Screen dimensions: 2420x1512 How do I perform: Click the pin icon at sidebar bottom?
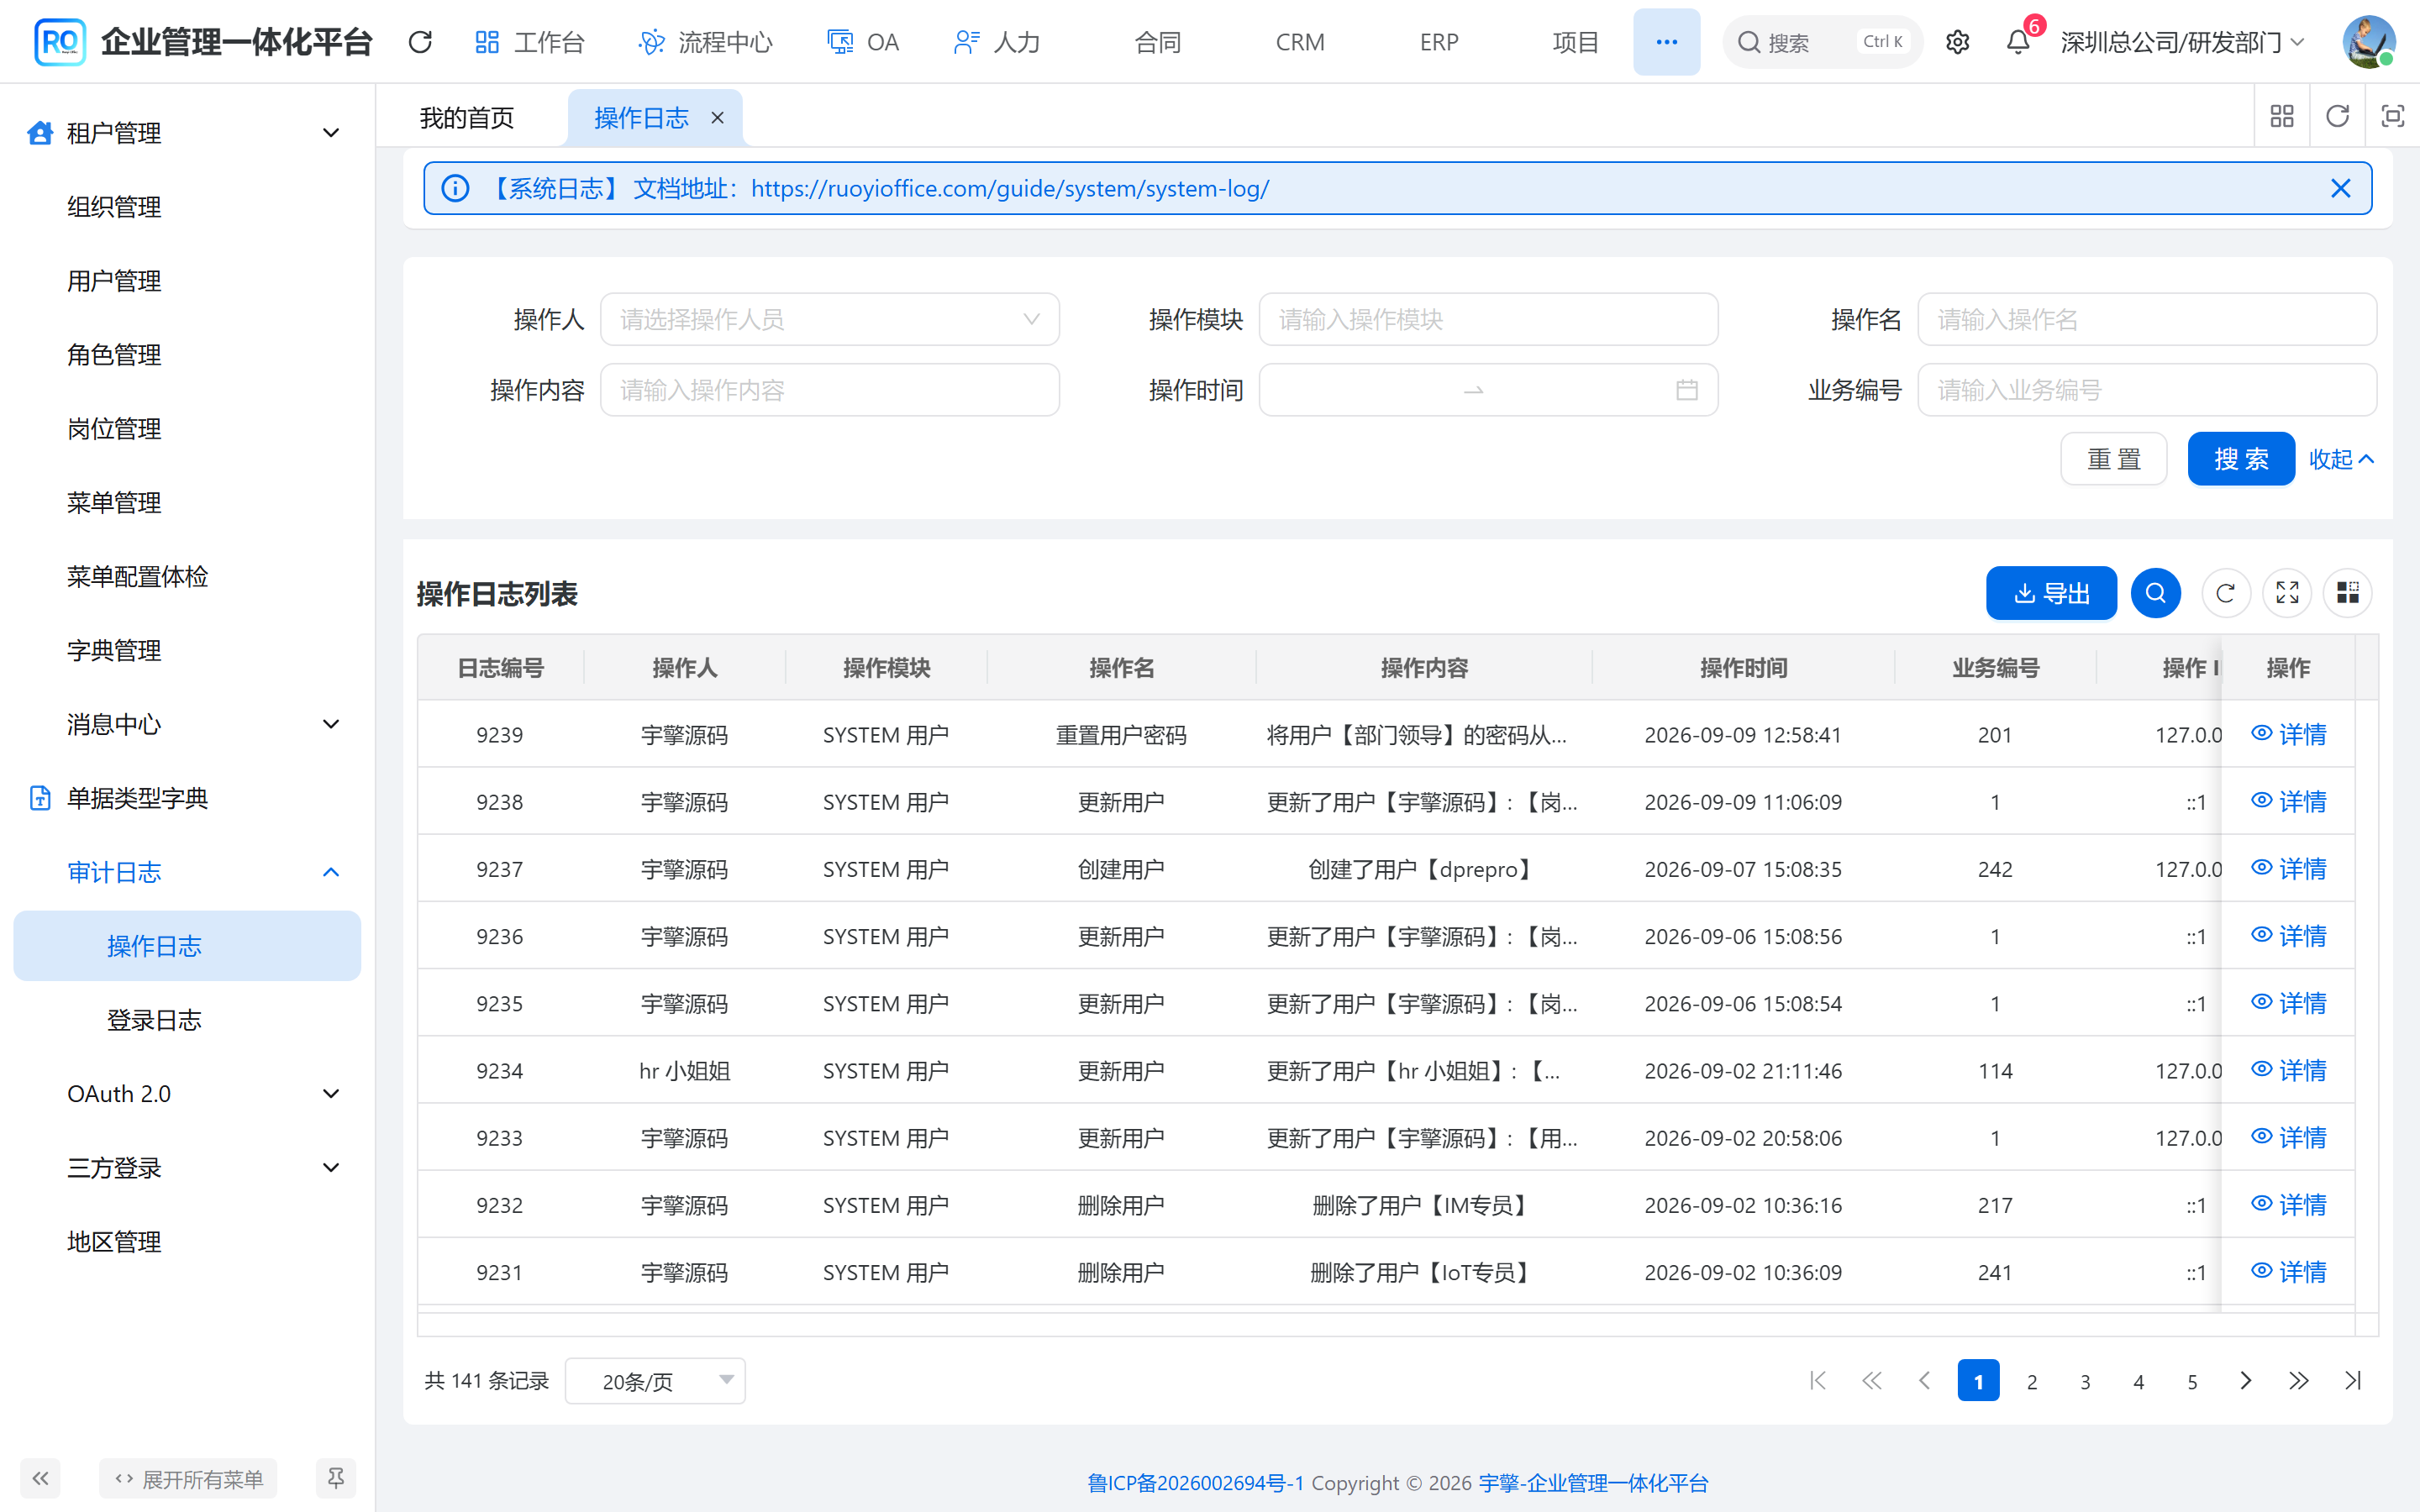point(336,1478)
